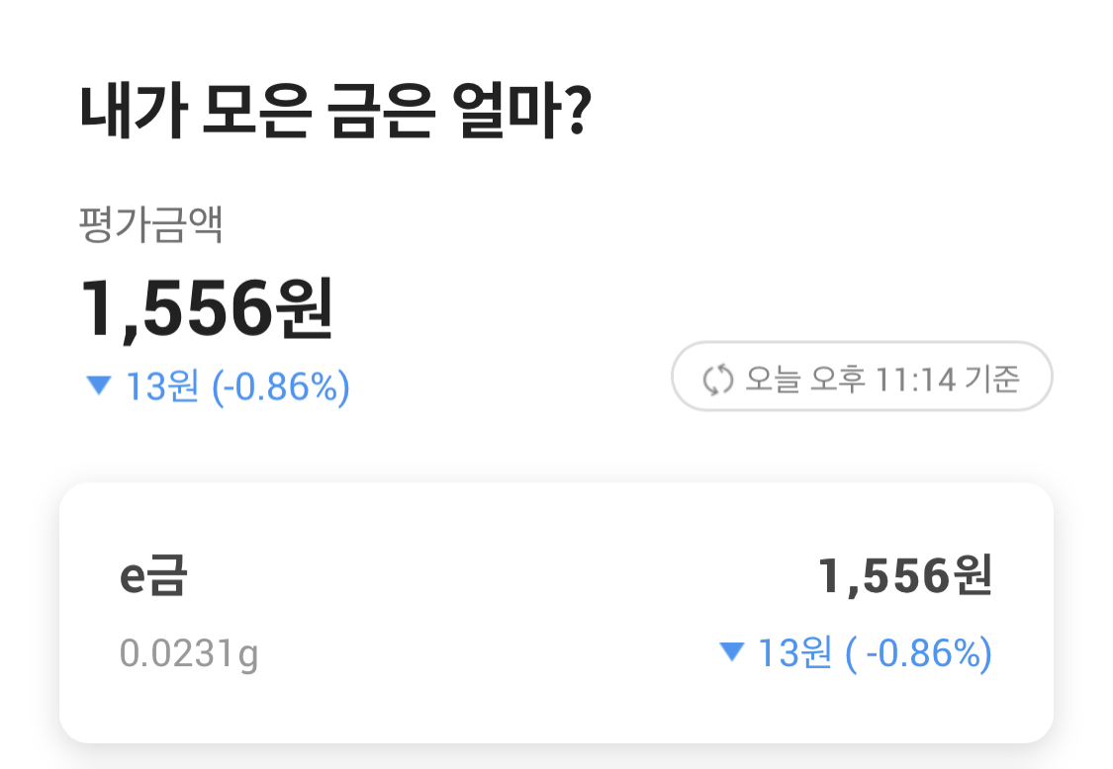Tap the blue down triangle below 평가금액 total
The width and height of the screenshot is (1113, 769).
(99, 385)
